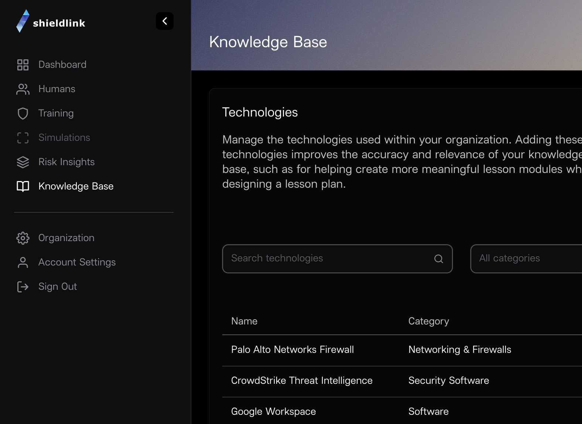This screenshot has width=582, height=424.
Task: Click the Knowledge Base book icon
Action: [x=23, y=187]
